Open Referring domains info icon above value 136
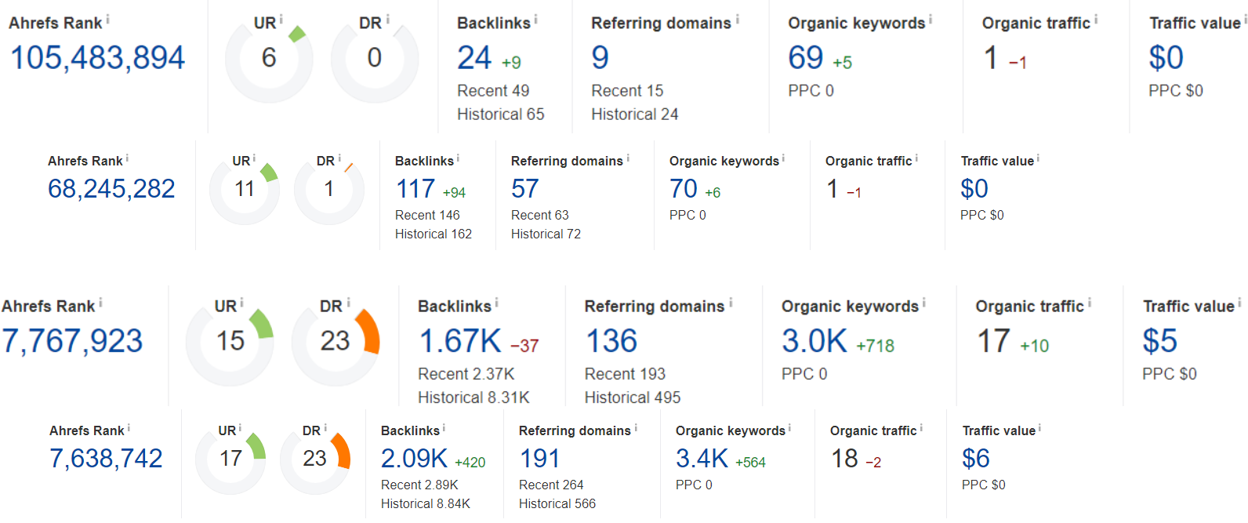Image resolution: width=1248 pixels, height=523 pixels. pos(731,303)
